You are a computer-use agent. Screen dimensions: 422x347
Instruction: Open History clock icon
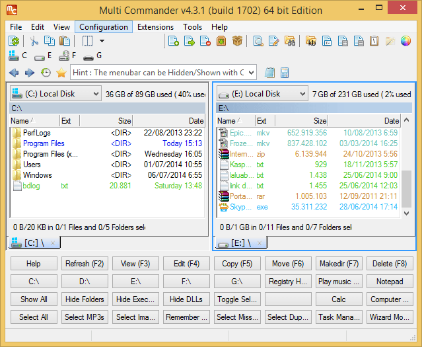[x=46, y=73]
